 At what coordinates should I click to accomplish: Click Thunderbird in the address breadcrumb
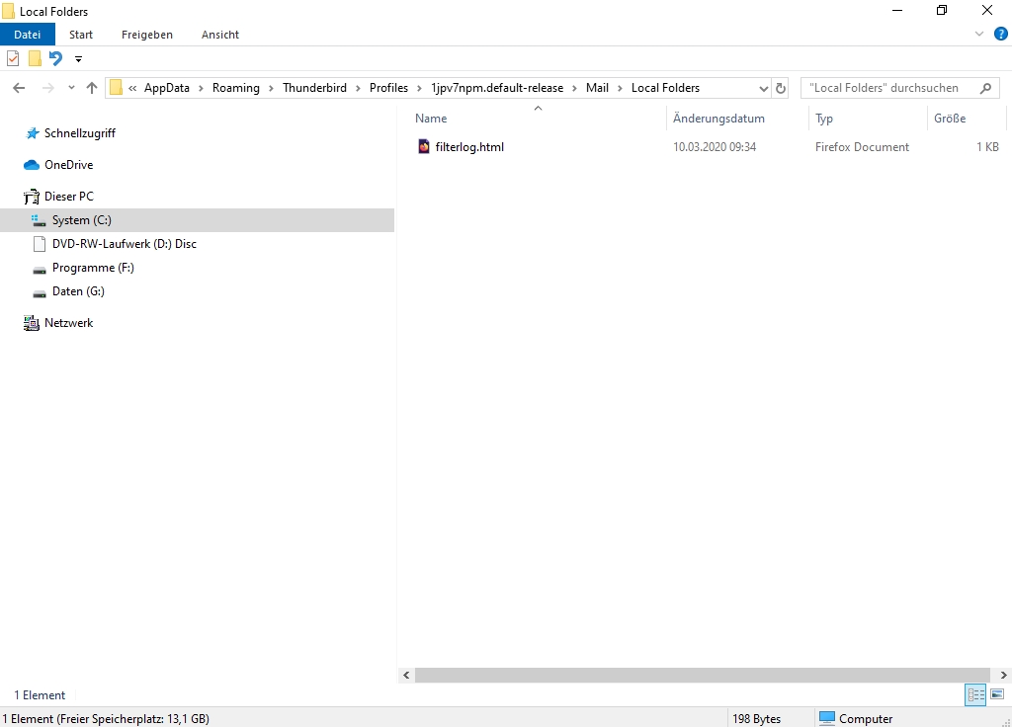point(314,88)
